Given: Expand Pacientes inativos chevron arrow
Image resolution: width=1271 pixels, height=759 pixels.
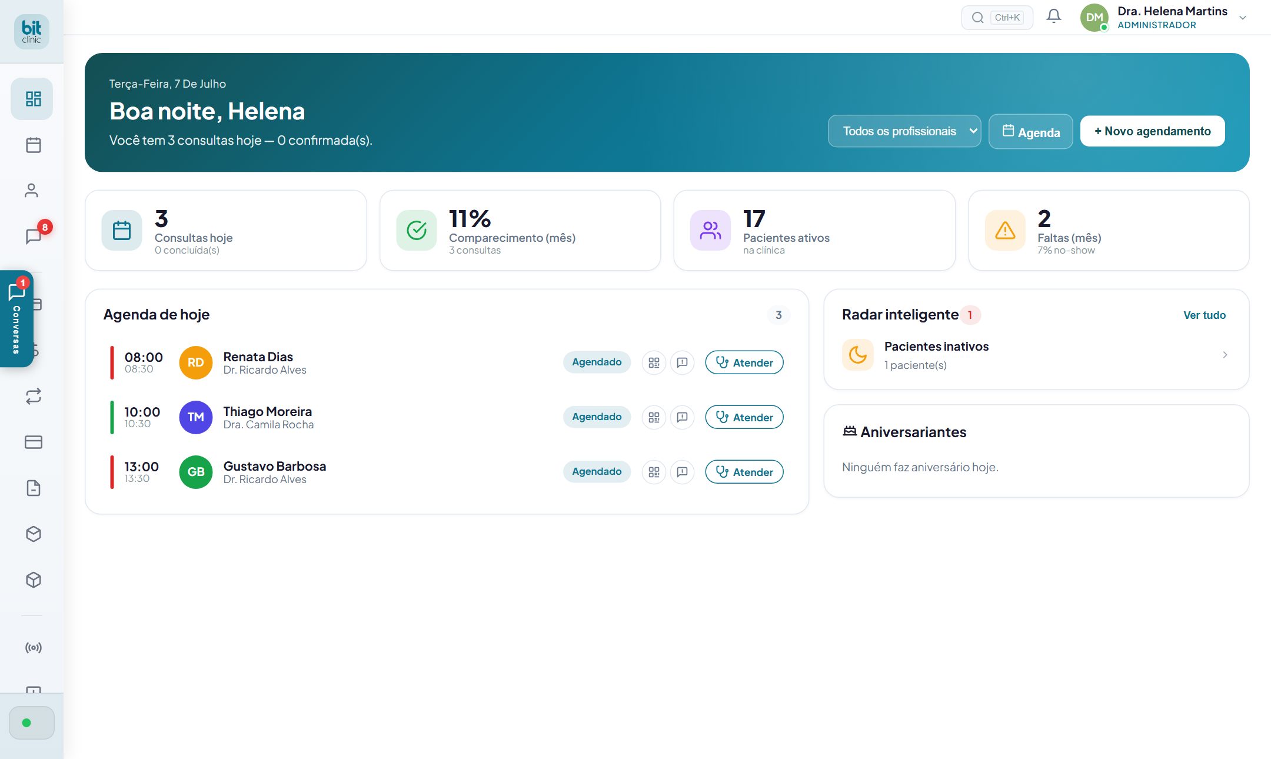Looking at the screenshot, I should point(1225,355).
